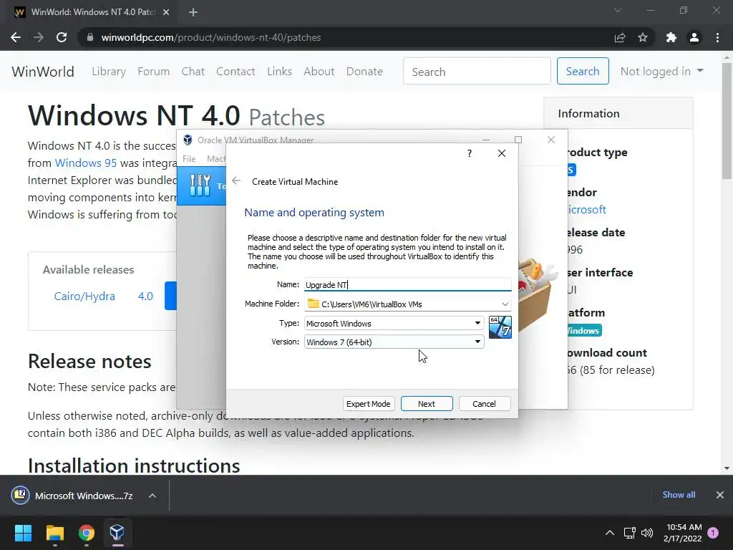Close the WinWorld browser tab
Image resolution: width=733 pixels, height=550 pixels.
tap(166, 12)
